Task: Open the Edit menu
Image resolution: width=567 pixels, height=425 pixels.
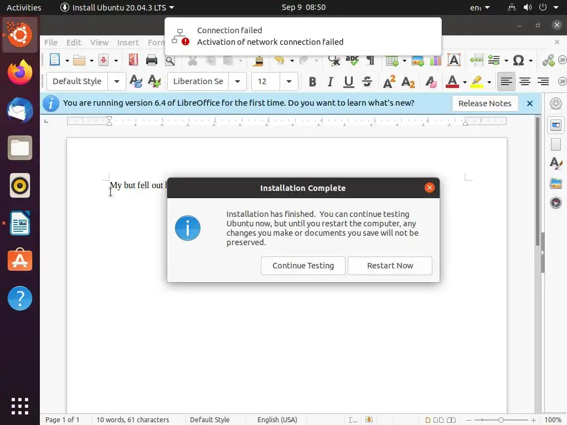Action: tap(74, 42)
